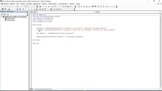Outdent the selected code

pyautogui.click(x=95, y=6)
